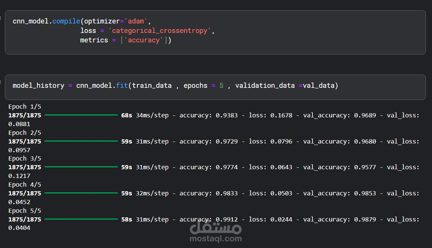Screen dimensions: 432x248
Task: Click the 68s duration in Epoch 1
Action: [x=127, y=115]
